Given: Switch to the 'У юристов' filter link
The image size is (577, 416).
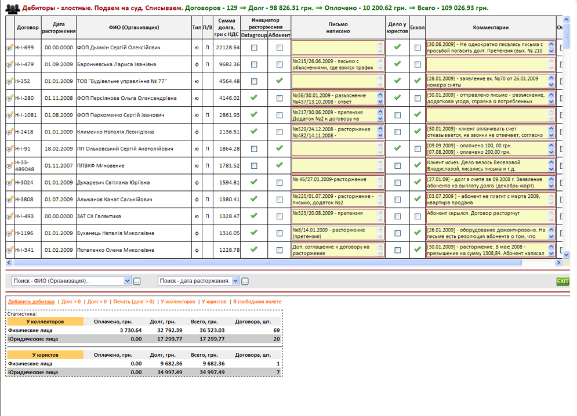Looking at the screenshot, I should [x=214, y=302].
